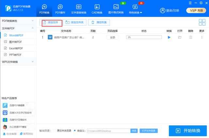Viewport: 209px width, 138px height.
Task: Start conversion with blue play icon
Action: [x=169, y=37]
